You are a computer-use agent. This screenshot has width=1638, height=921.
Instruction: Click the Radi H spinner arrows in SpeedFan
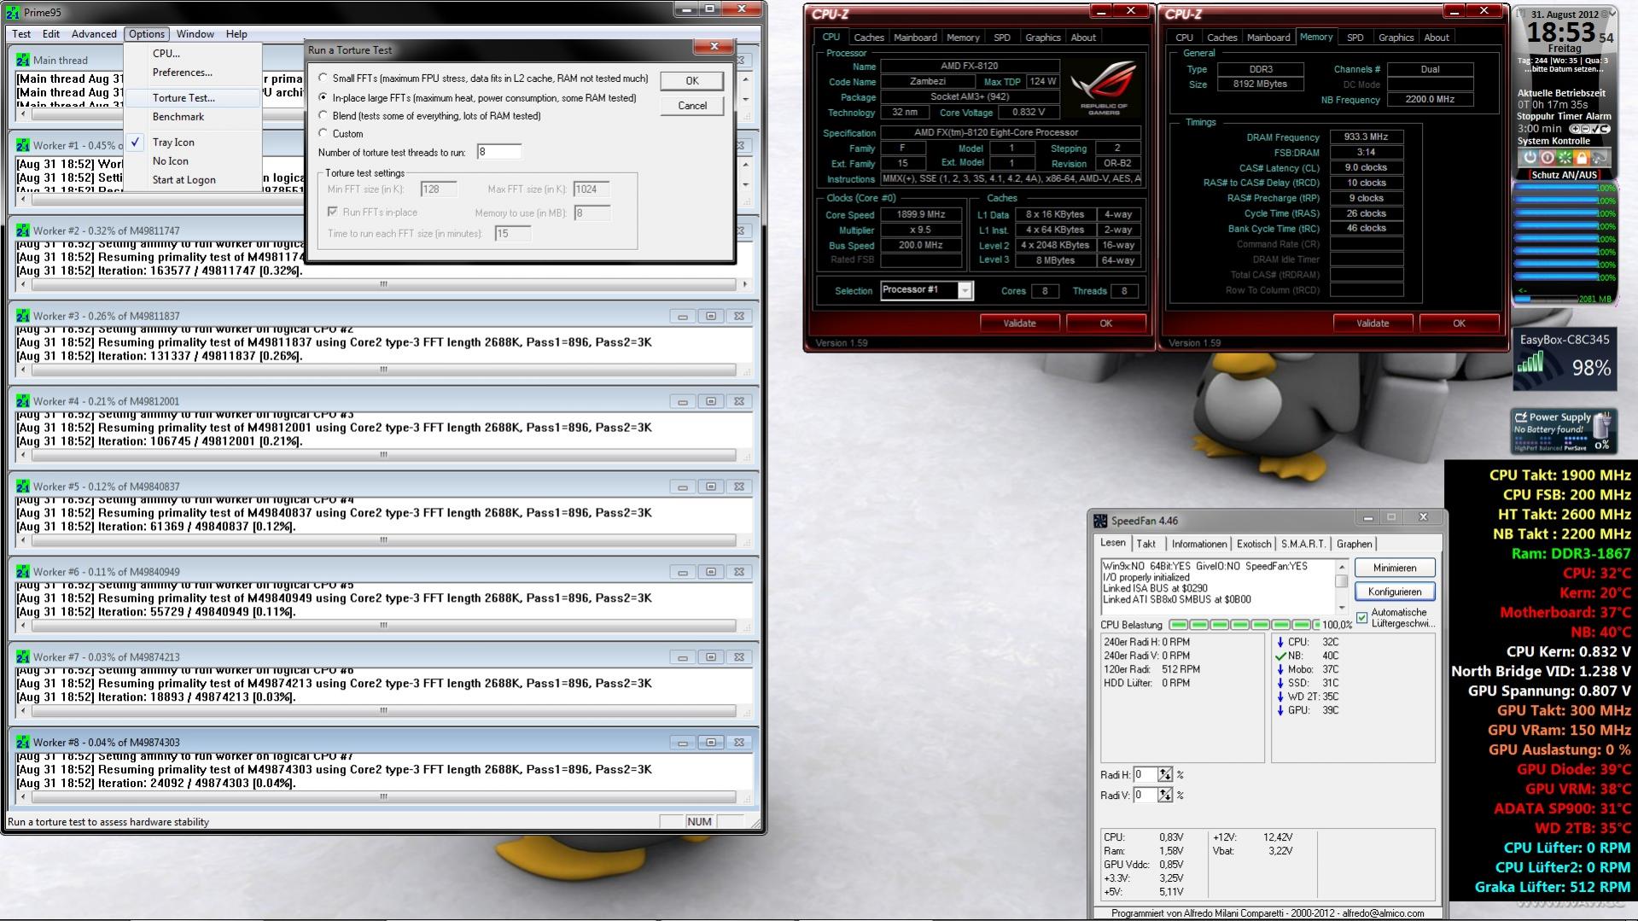pos(1165,775)
